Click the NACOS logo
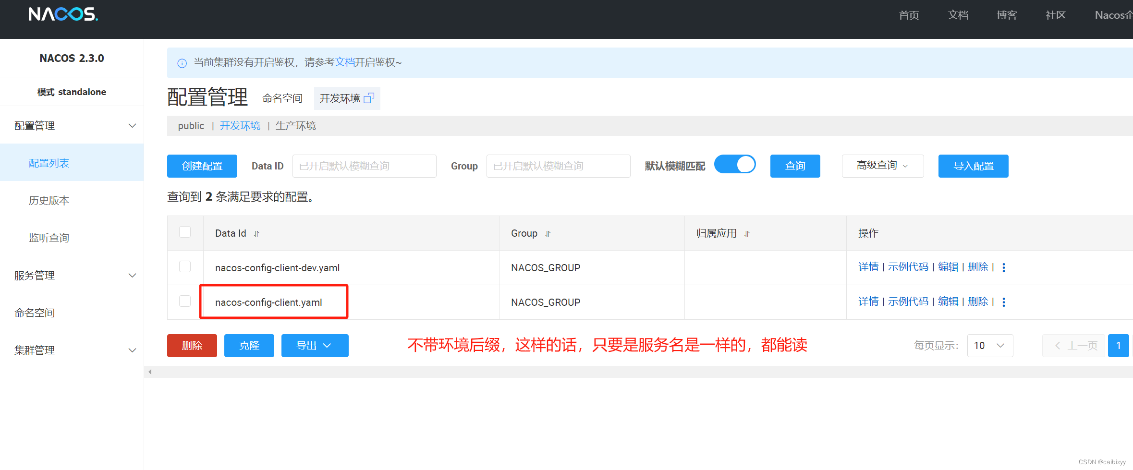Viewport: 1133px width, 470px height. tap(63, 14)
